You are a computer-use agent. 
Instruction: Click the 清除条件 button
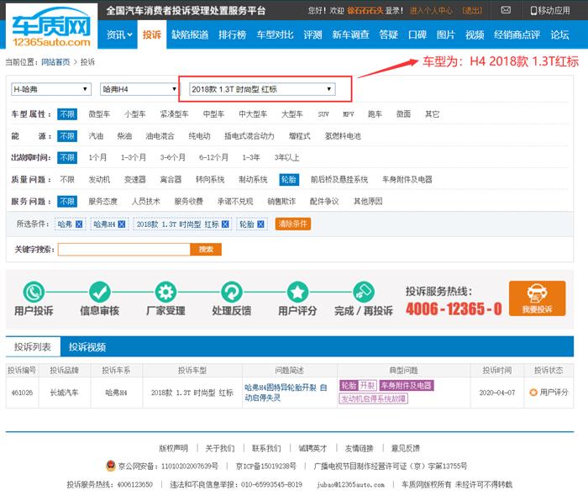293,224
